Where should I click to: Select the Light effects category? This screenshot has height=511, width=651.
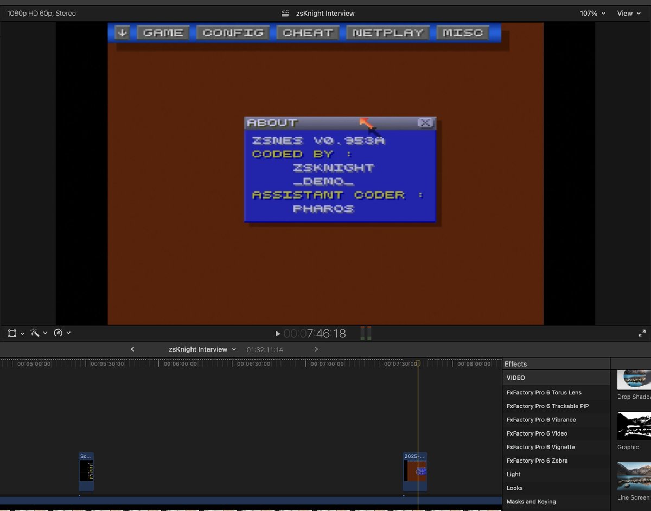(x=556, y=474)
